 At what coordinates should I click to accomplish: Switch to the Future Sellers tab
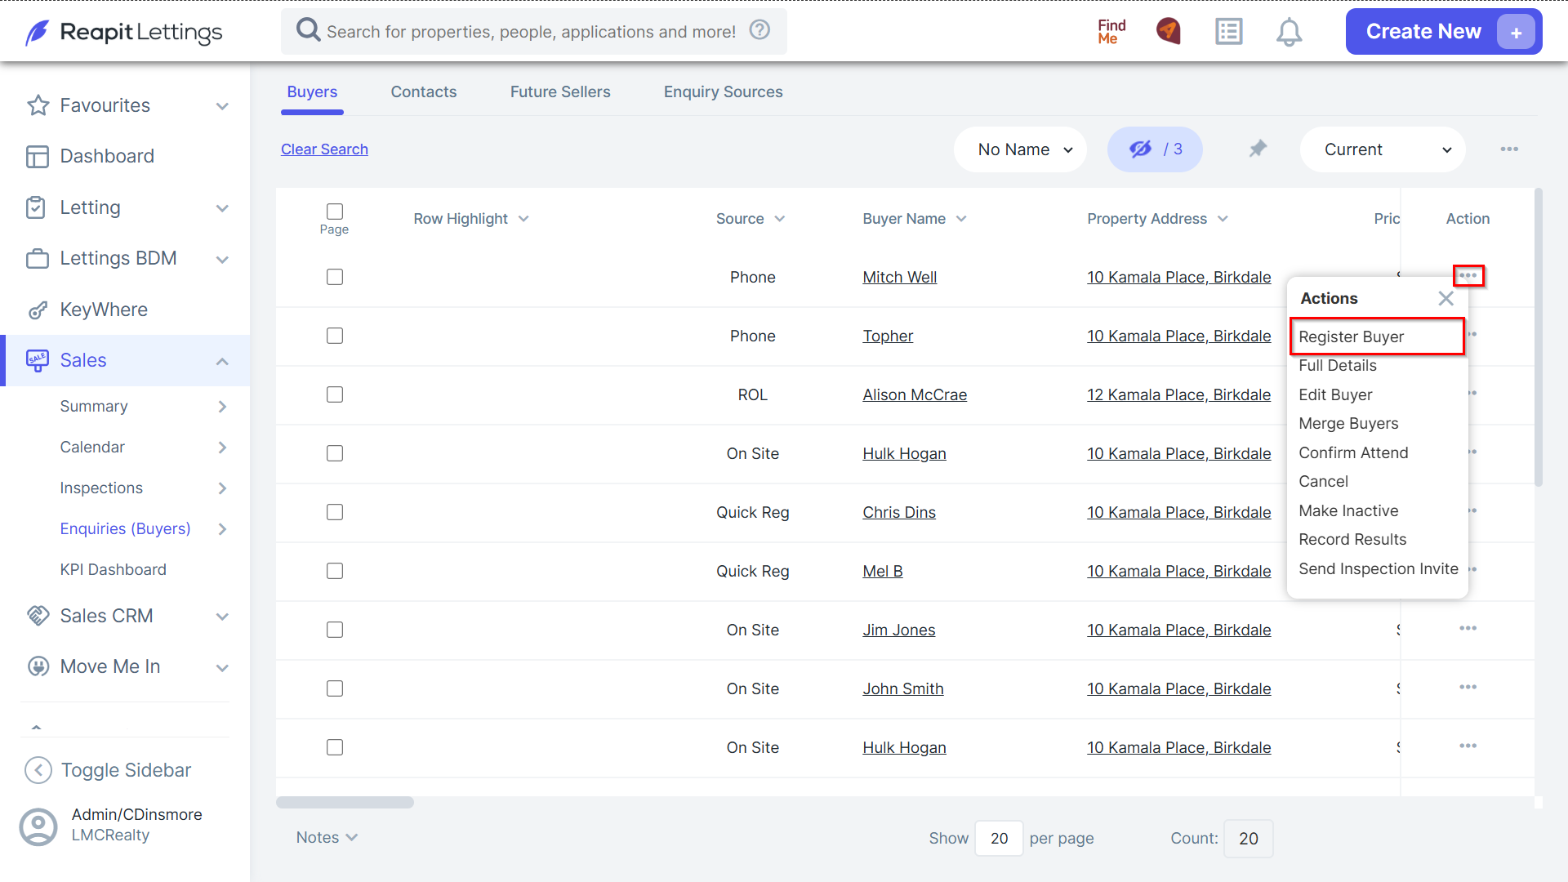(560, 91)
